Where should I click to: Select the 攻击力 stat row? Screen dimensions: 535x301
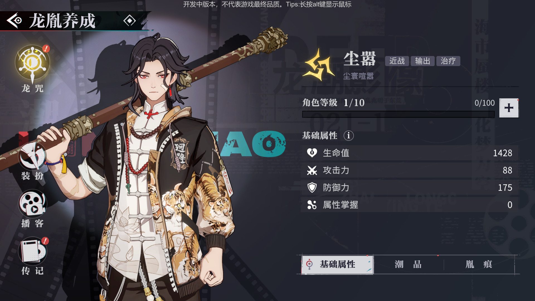(410, 170)
